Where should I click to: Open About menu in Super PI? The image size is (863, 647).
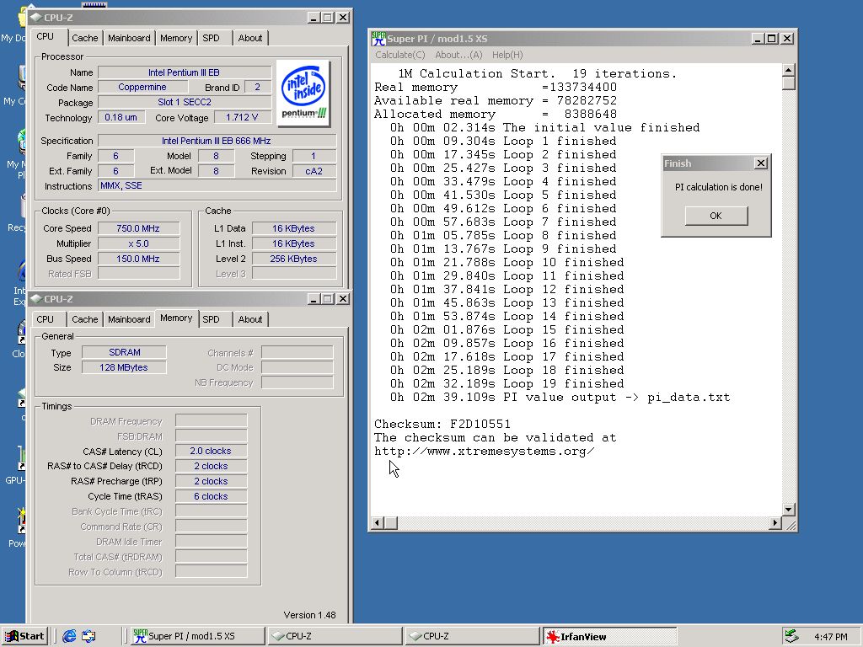coord(458,55)
